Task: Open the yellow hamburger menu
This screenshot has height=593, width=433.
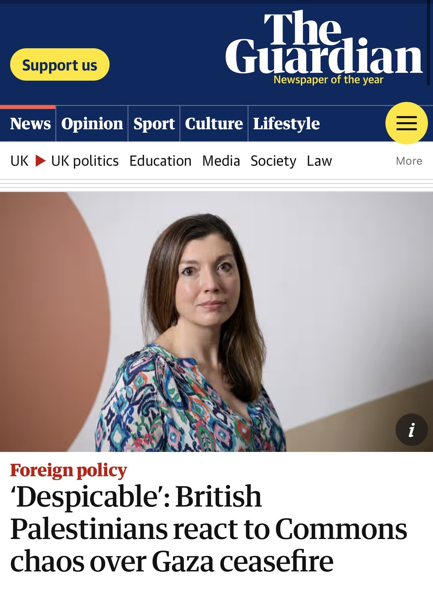Action: coord(406,123)
